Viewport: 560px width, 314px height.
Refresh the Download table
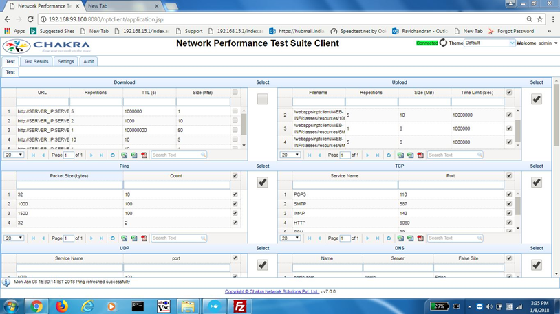[113, 155]
